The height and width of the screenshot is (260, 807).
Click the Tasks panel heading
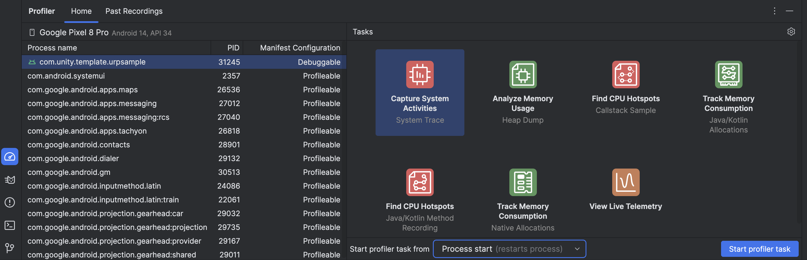point(363,32)
